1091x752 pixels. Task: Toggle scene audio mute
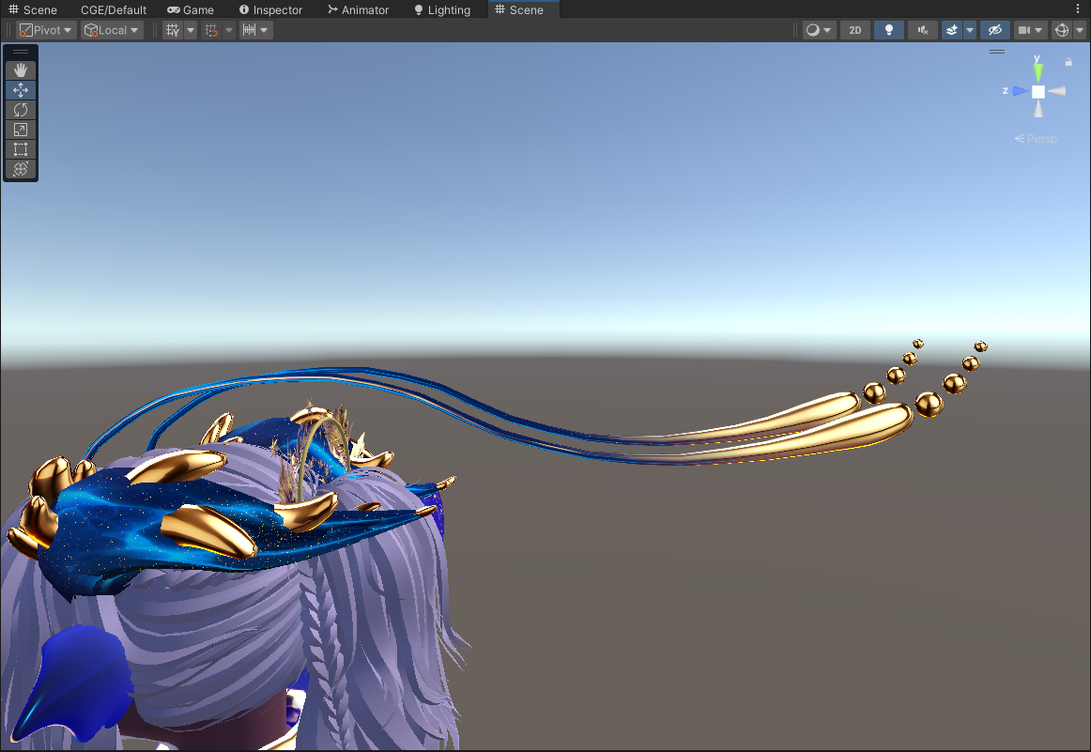point(923,30)
